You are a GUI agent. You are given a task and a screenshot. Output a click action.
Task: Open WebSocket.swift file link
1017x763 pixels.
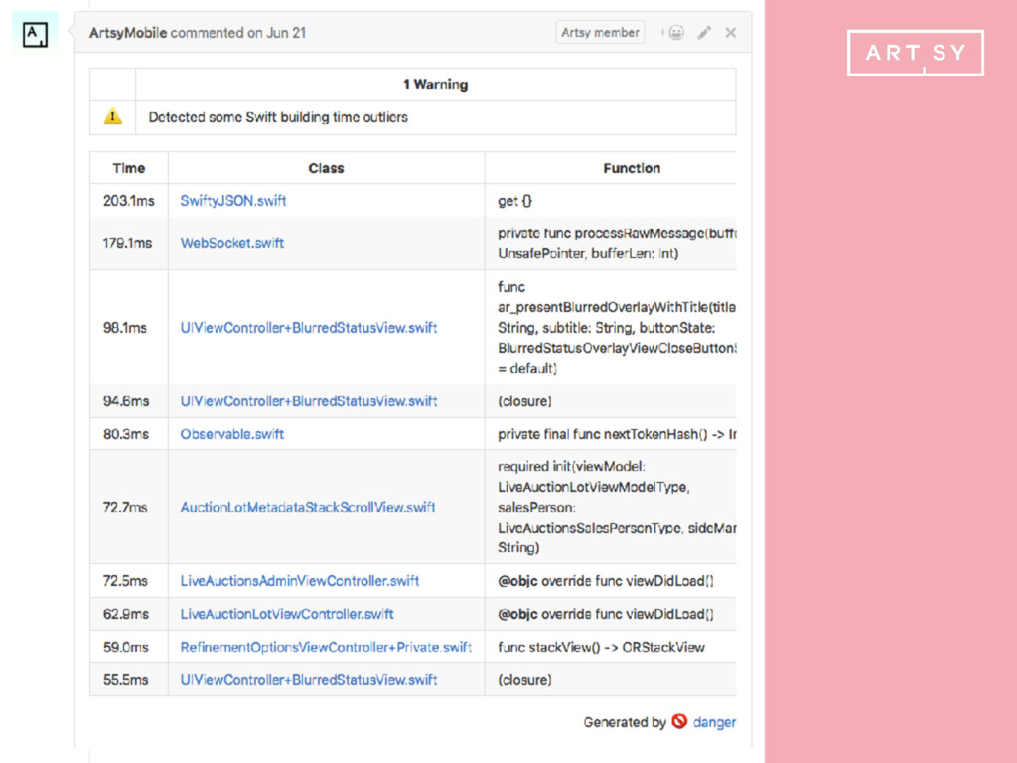(x=232, y=243)
